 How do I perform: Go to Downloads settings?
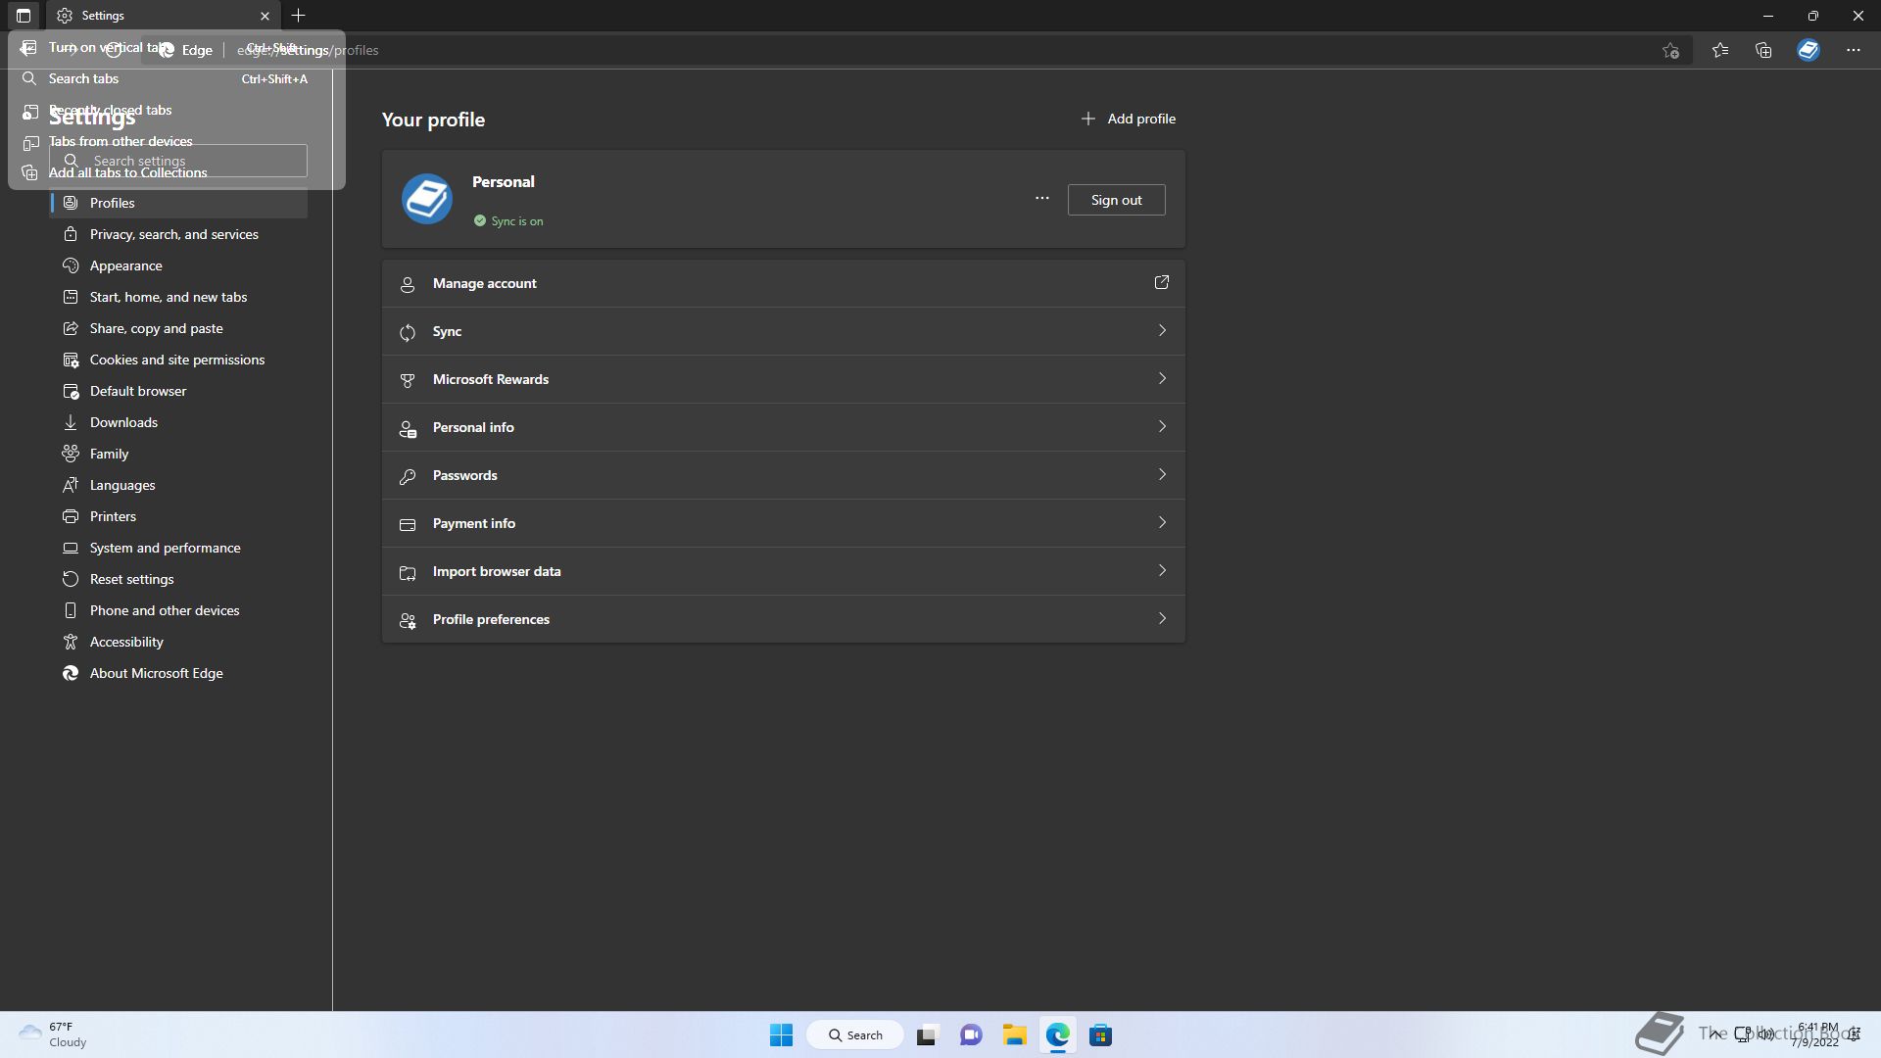(178, 422)
